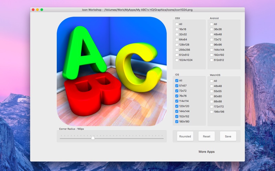
Task: Click the ABC icon preview image
Action: (x=111, y=71)
